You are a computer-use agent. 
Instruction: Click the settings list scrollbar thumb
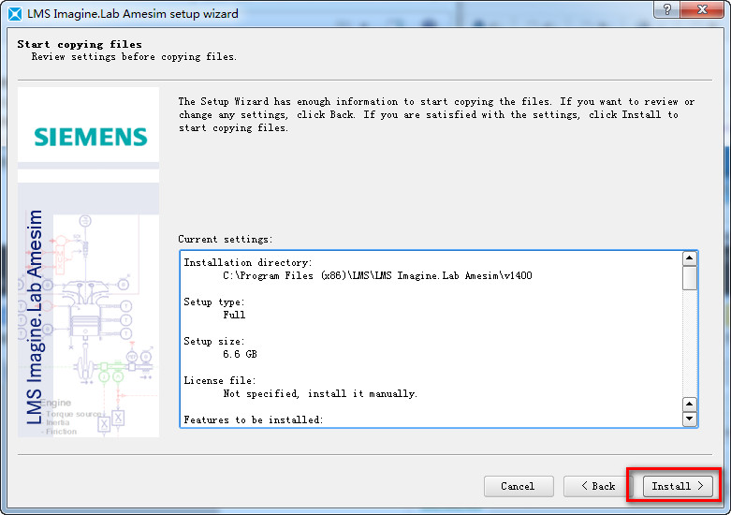click(690, 278)
